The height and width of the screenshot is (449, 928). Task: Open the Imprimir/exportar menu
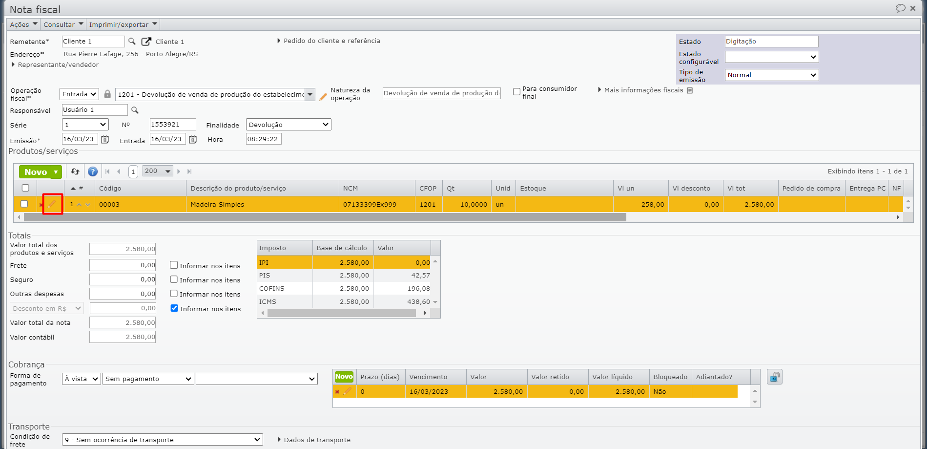click(123, 24)
